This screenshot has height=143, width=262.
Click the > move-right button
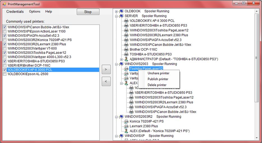106,70
